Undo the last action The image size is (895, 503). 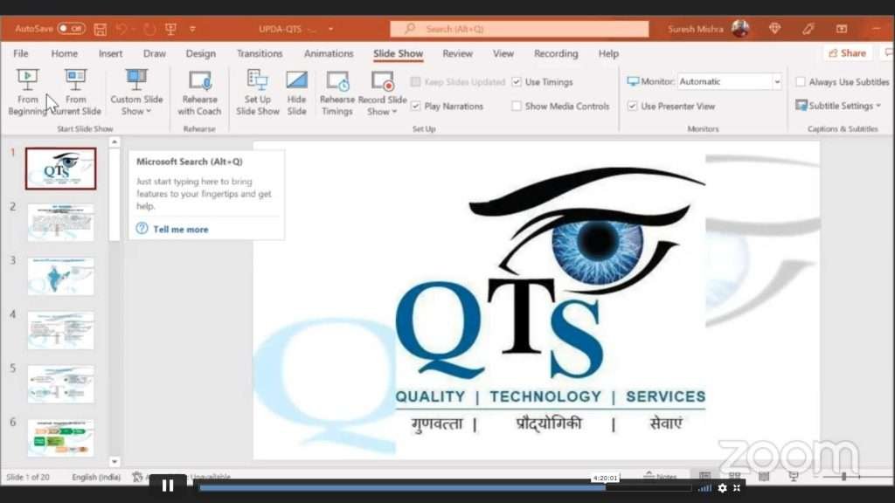tap(121, 29)
